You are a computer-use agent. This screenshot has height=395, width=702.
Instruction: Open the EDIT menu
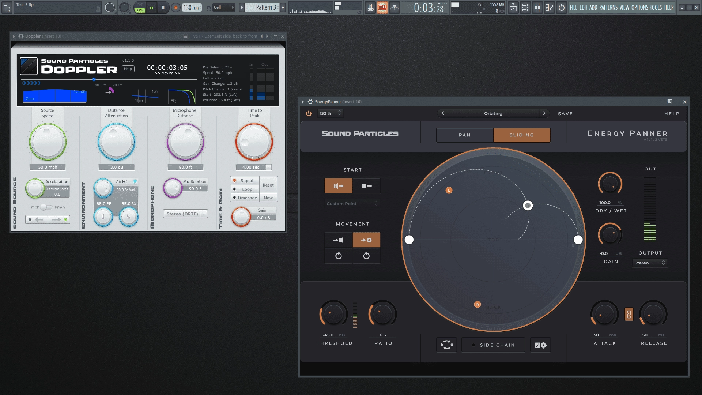click(584, 7)
